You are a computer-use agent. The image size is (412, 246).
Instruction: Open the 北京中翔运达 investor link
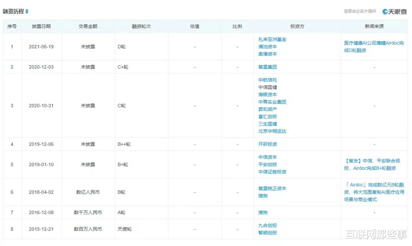pyautogui.click(x=273, y=131)
